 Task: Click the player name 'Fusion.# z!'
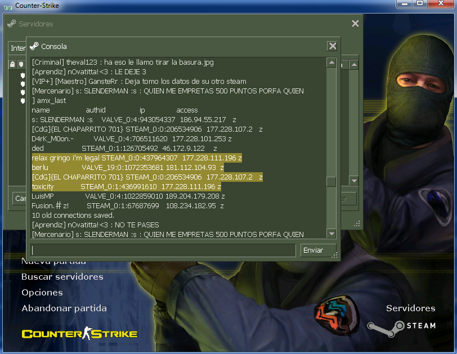point(50,206)
